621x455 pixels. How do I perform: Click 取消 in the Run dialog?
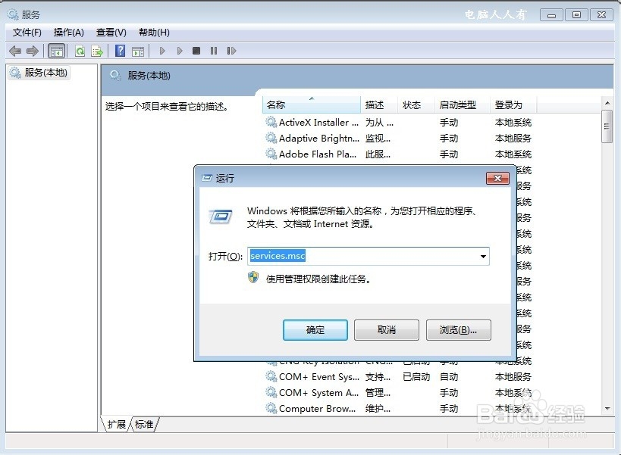pos(387,330)
